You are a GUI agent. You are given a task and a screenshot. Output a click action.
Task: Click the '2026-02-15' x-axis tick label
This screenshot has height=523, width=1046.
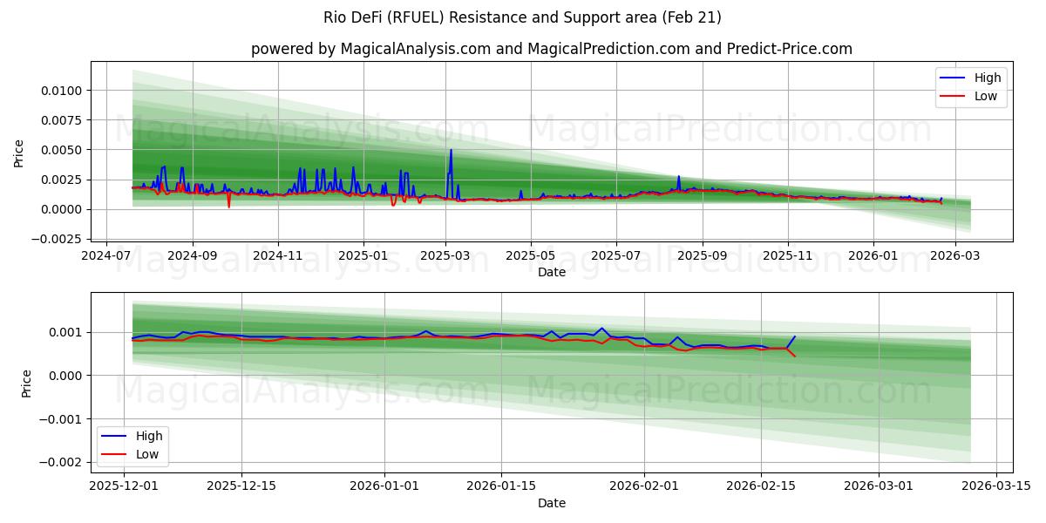coord(761,486)
